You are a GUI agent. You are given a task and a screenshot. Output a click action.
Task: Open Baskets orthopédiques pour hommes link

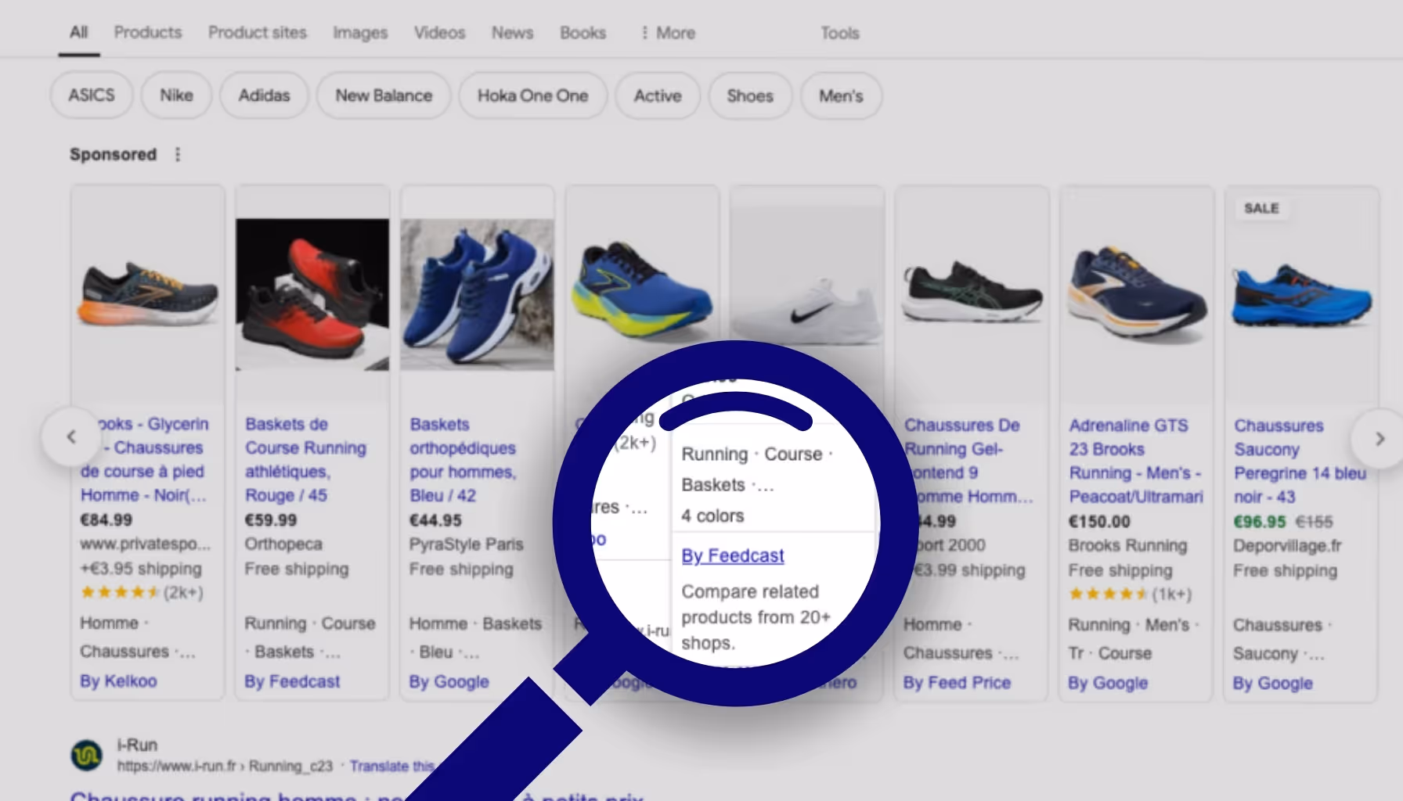[x=463, y=460]
